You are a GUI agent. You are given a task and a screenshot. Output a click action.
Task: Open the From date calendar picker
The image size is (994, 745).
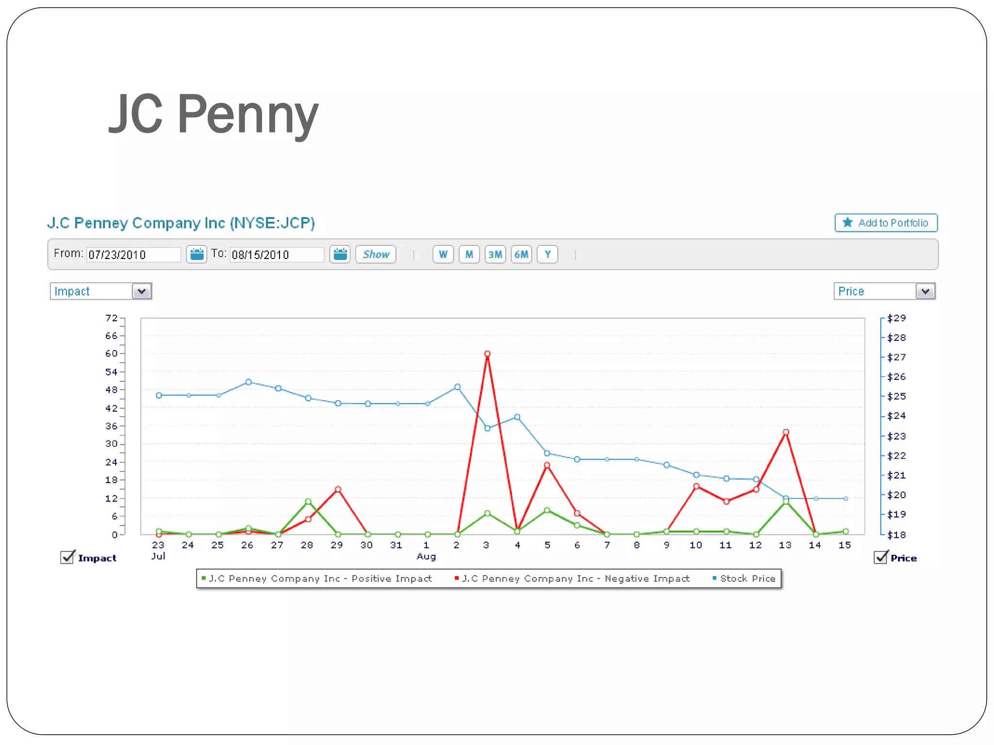pyautogui.click(x=197, y=254)
